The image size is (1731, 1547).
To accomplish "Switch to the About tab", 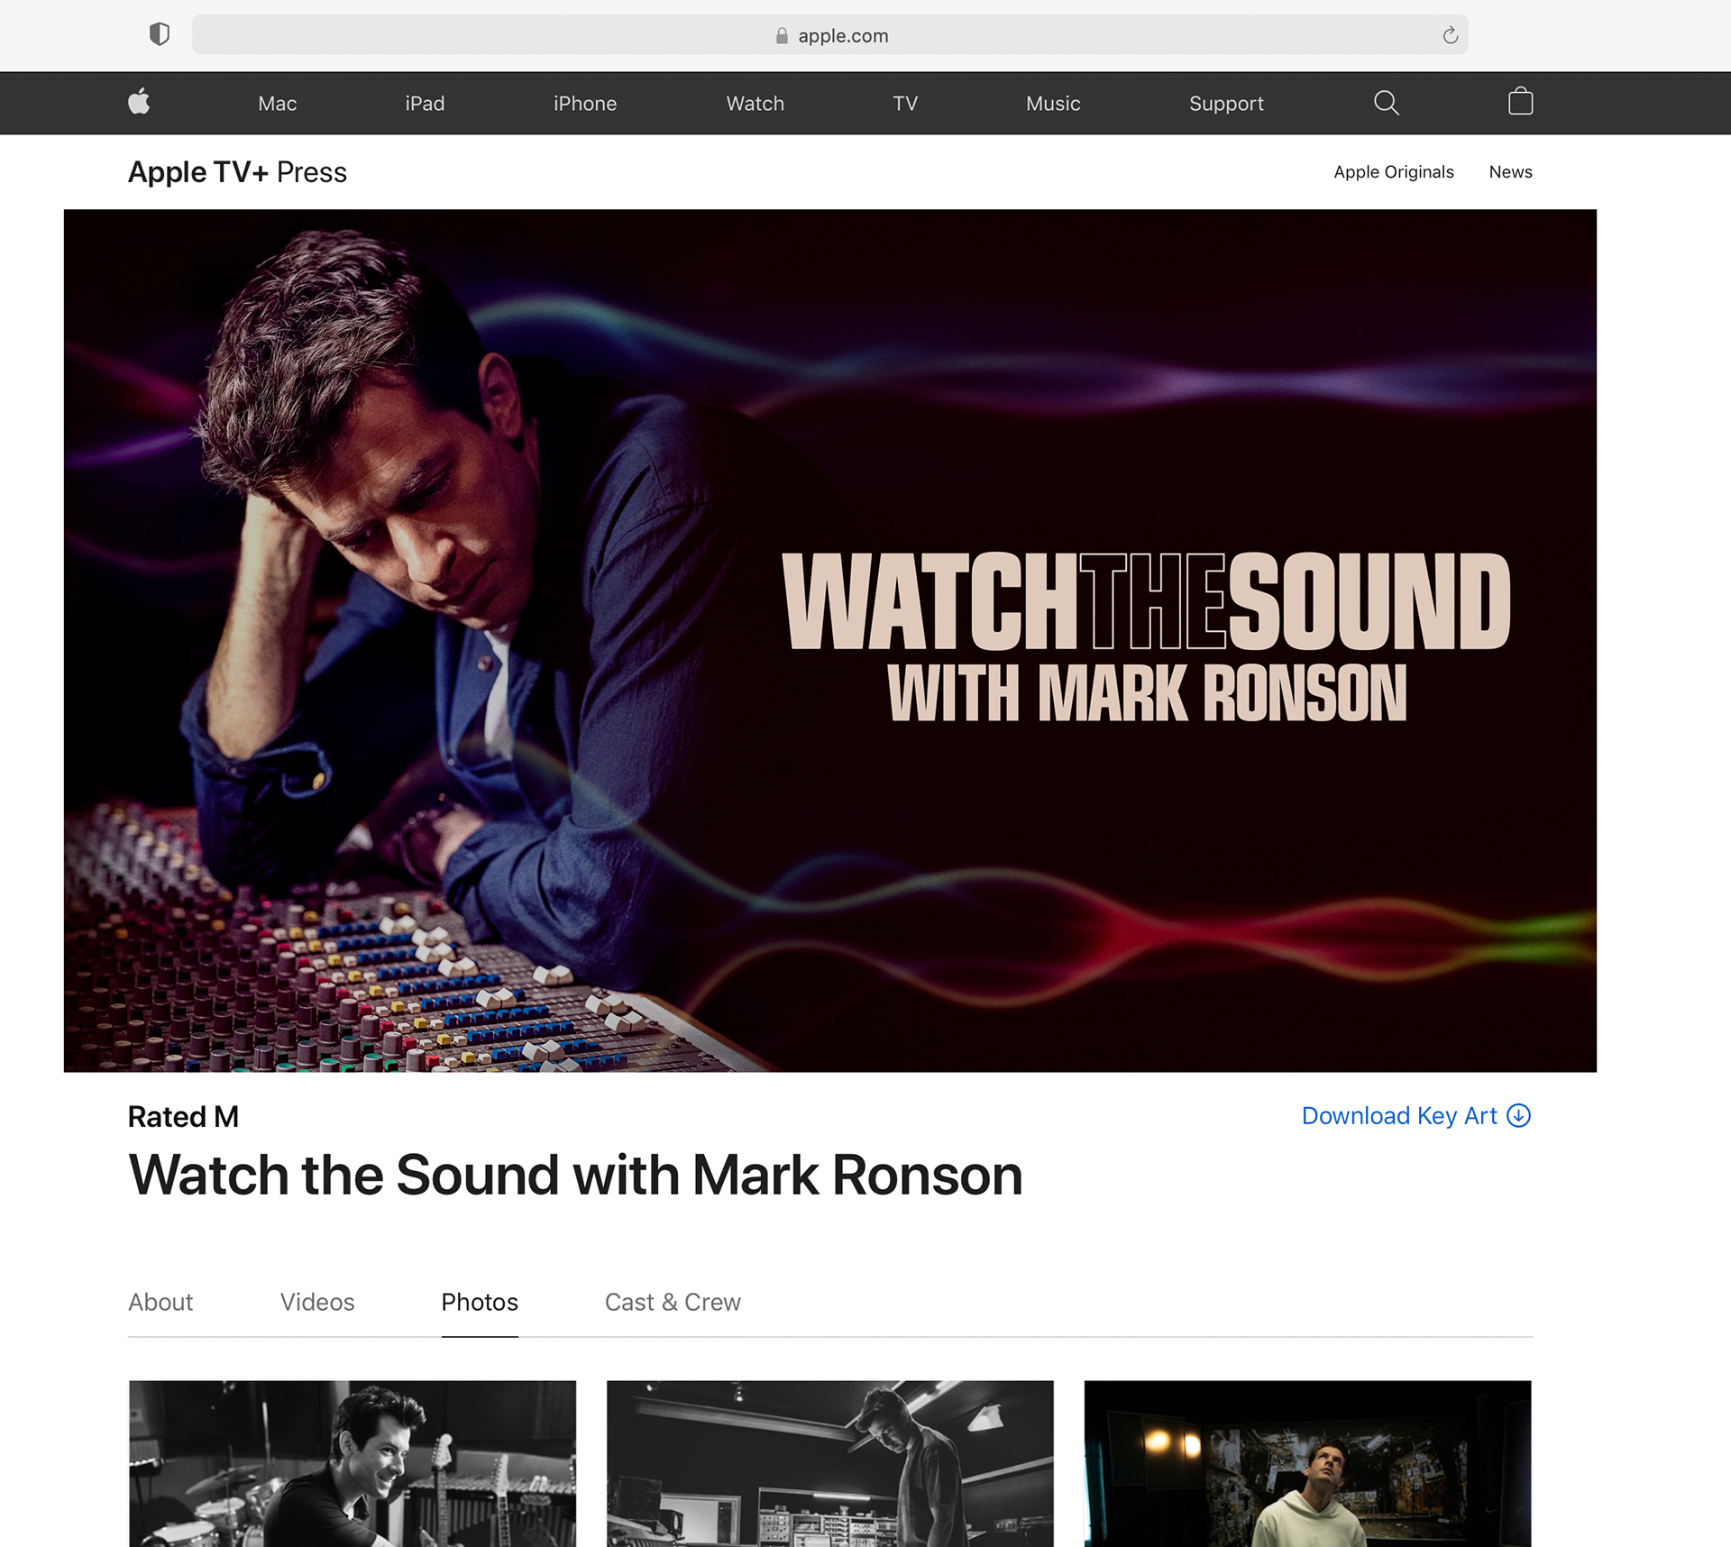I will (160, 1302).
